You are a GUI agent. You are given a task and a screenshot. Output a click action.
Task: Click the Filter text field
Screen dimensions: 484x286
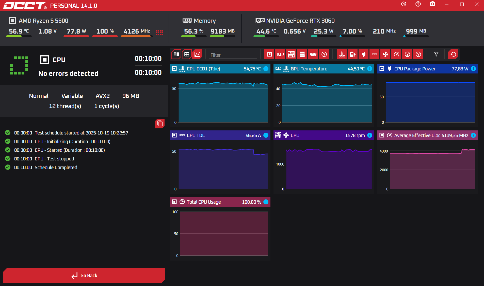coord(233,55)
